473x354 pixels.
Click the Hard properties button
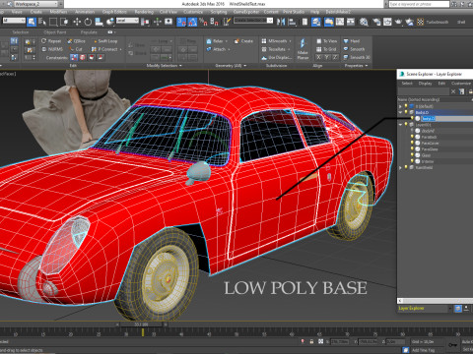point(352,41)
